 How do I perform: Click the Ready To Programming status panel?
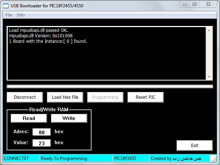[75, 158]
